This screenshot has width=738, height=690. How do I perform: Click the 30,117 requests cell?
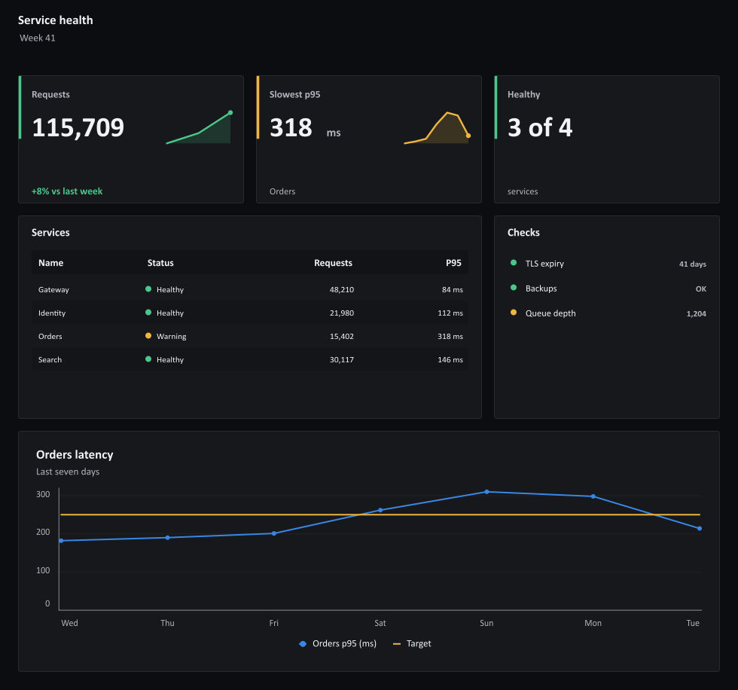[x=342, y=359]
